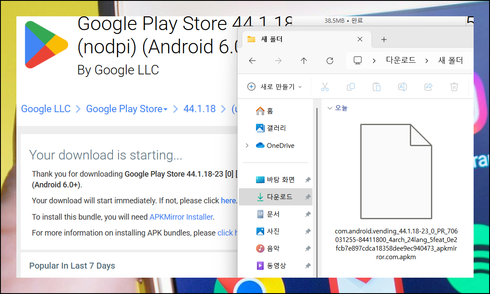Viewport: 490px width, 294px height.
Task: Click the pin icon beside 문서
Action: tap(308, 214)
